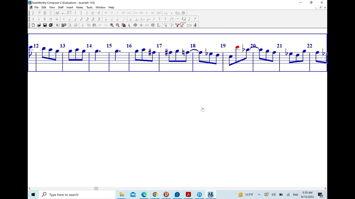Open the file info icon
This screenshot has height=199, width=355.
(x=129, y=25)
